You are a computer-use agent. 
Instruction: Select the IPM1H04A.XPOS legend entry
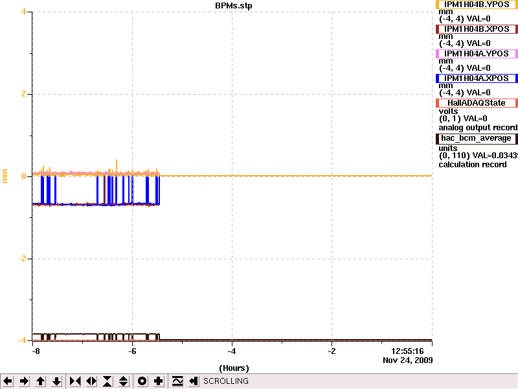[477, 78]
